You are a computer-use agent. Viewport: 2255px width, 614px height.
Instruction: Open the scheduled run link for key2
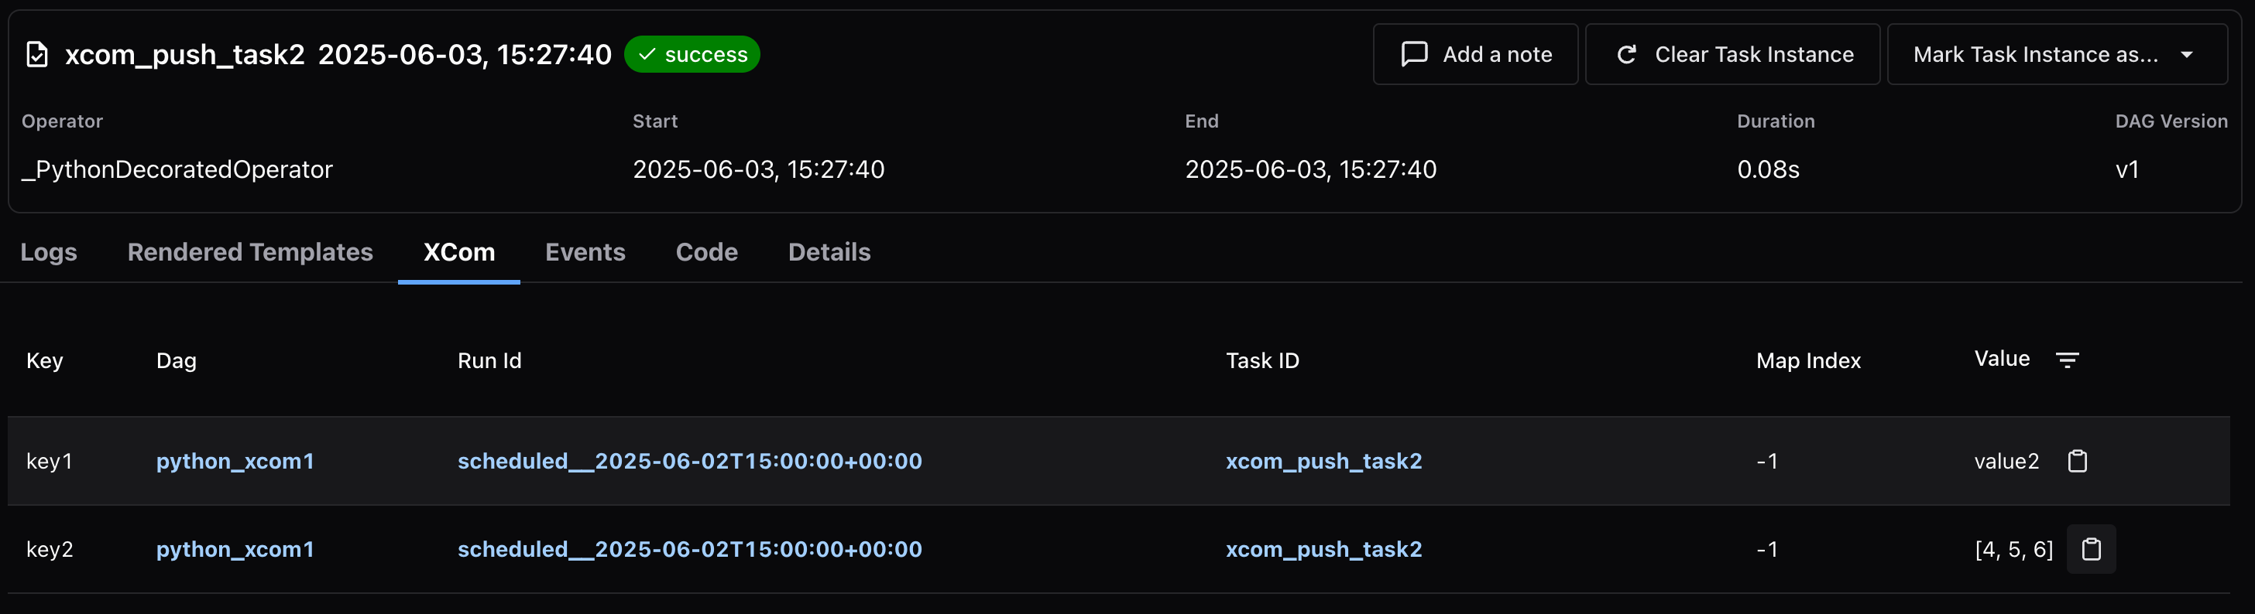pyautogui.click(x=690, y=549)
